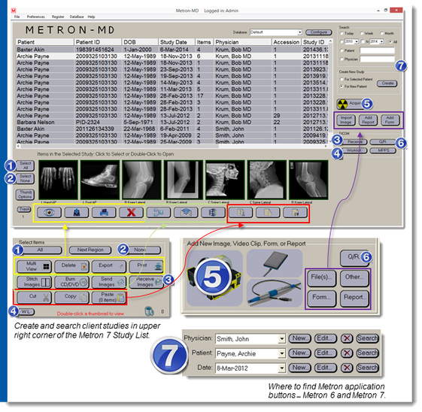The height and width of the screenshot is (412, 422).
Task: Select the Patient search radio button
Action: (342, 50)
